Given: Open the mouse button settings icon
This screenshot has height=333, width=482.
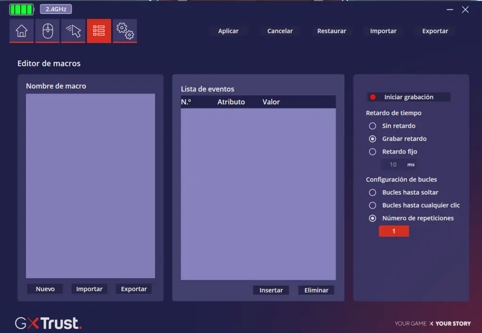Looking at the screenshot, I should [x=48, y=31].
